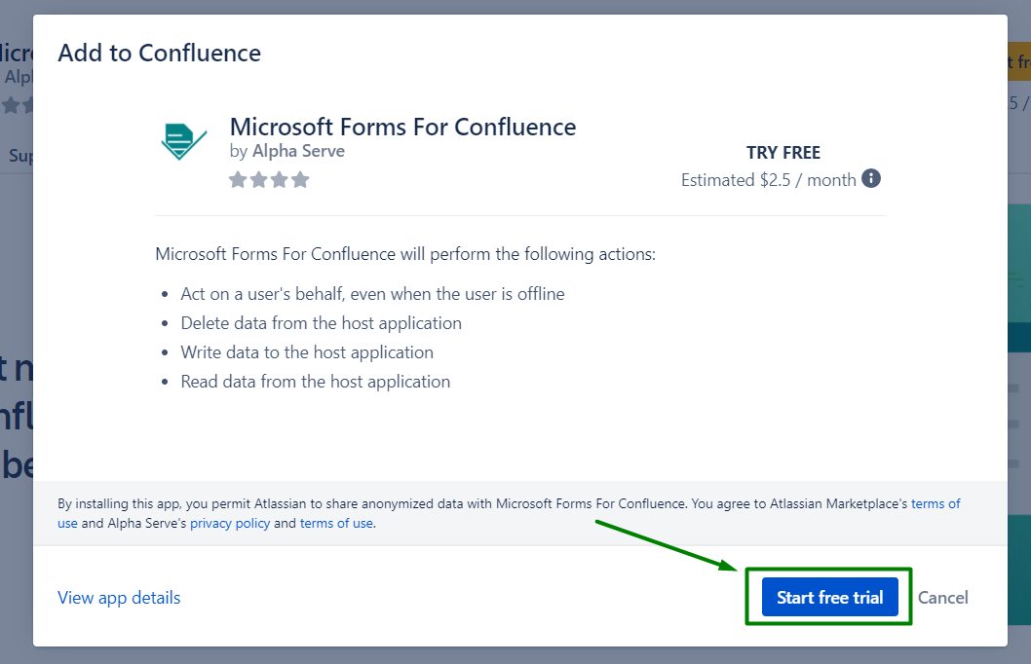The image size is (1031, 664).
Task: Open Alpha Serve's privacy policy
Action: pos(229,523)
